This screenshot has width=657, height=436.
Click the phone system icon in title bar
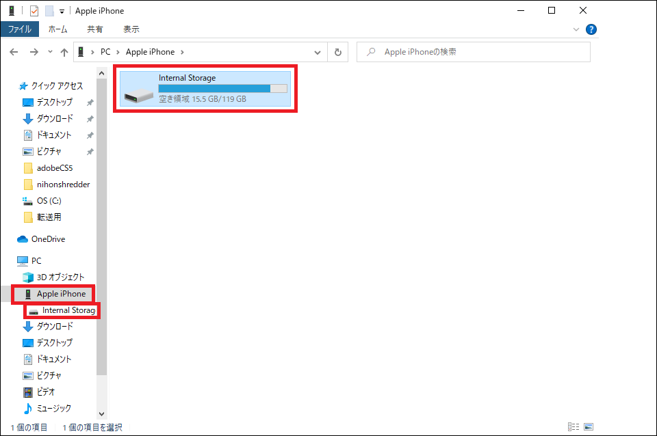point(12,11)
